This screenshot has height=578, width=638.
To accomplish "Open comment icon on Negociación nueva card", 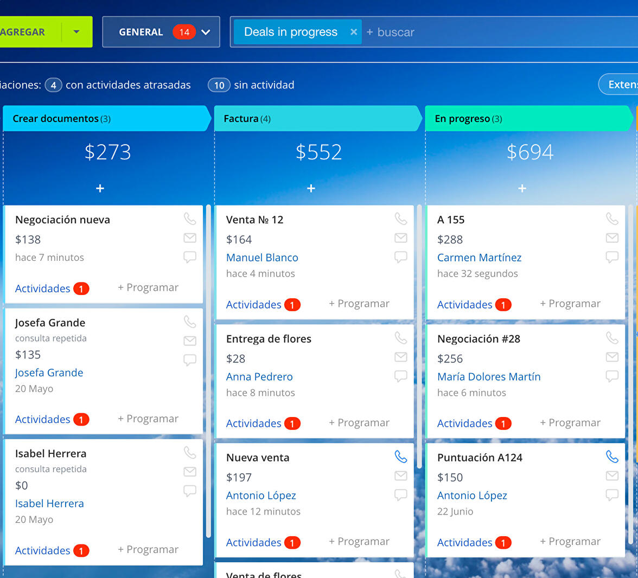I will point(189,257).
